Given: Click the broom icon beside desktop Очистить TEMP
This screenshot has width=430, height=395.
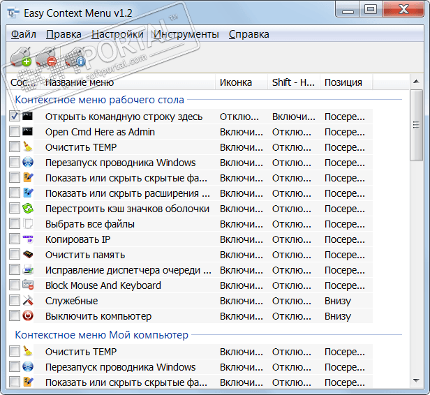Looking at the screenshot, I should [x=28, y=147].
